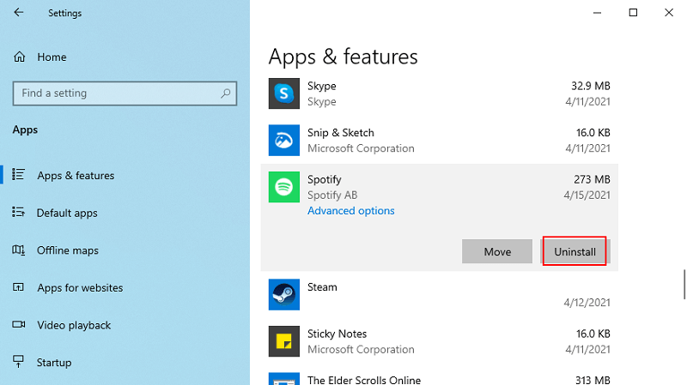Open the Apps & features section
This screenshot has width=687, height=385.
click(76, 176)
